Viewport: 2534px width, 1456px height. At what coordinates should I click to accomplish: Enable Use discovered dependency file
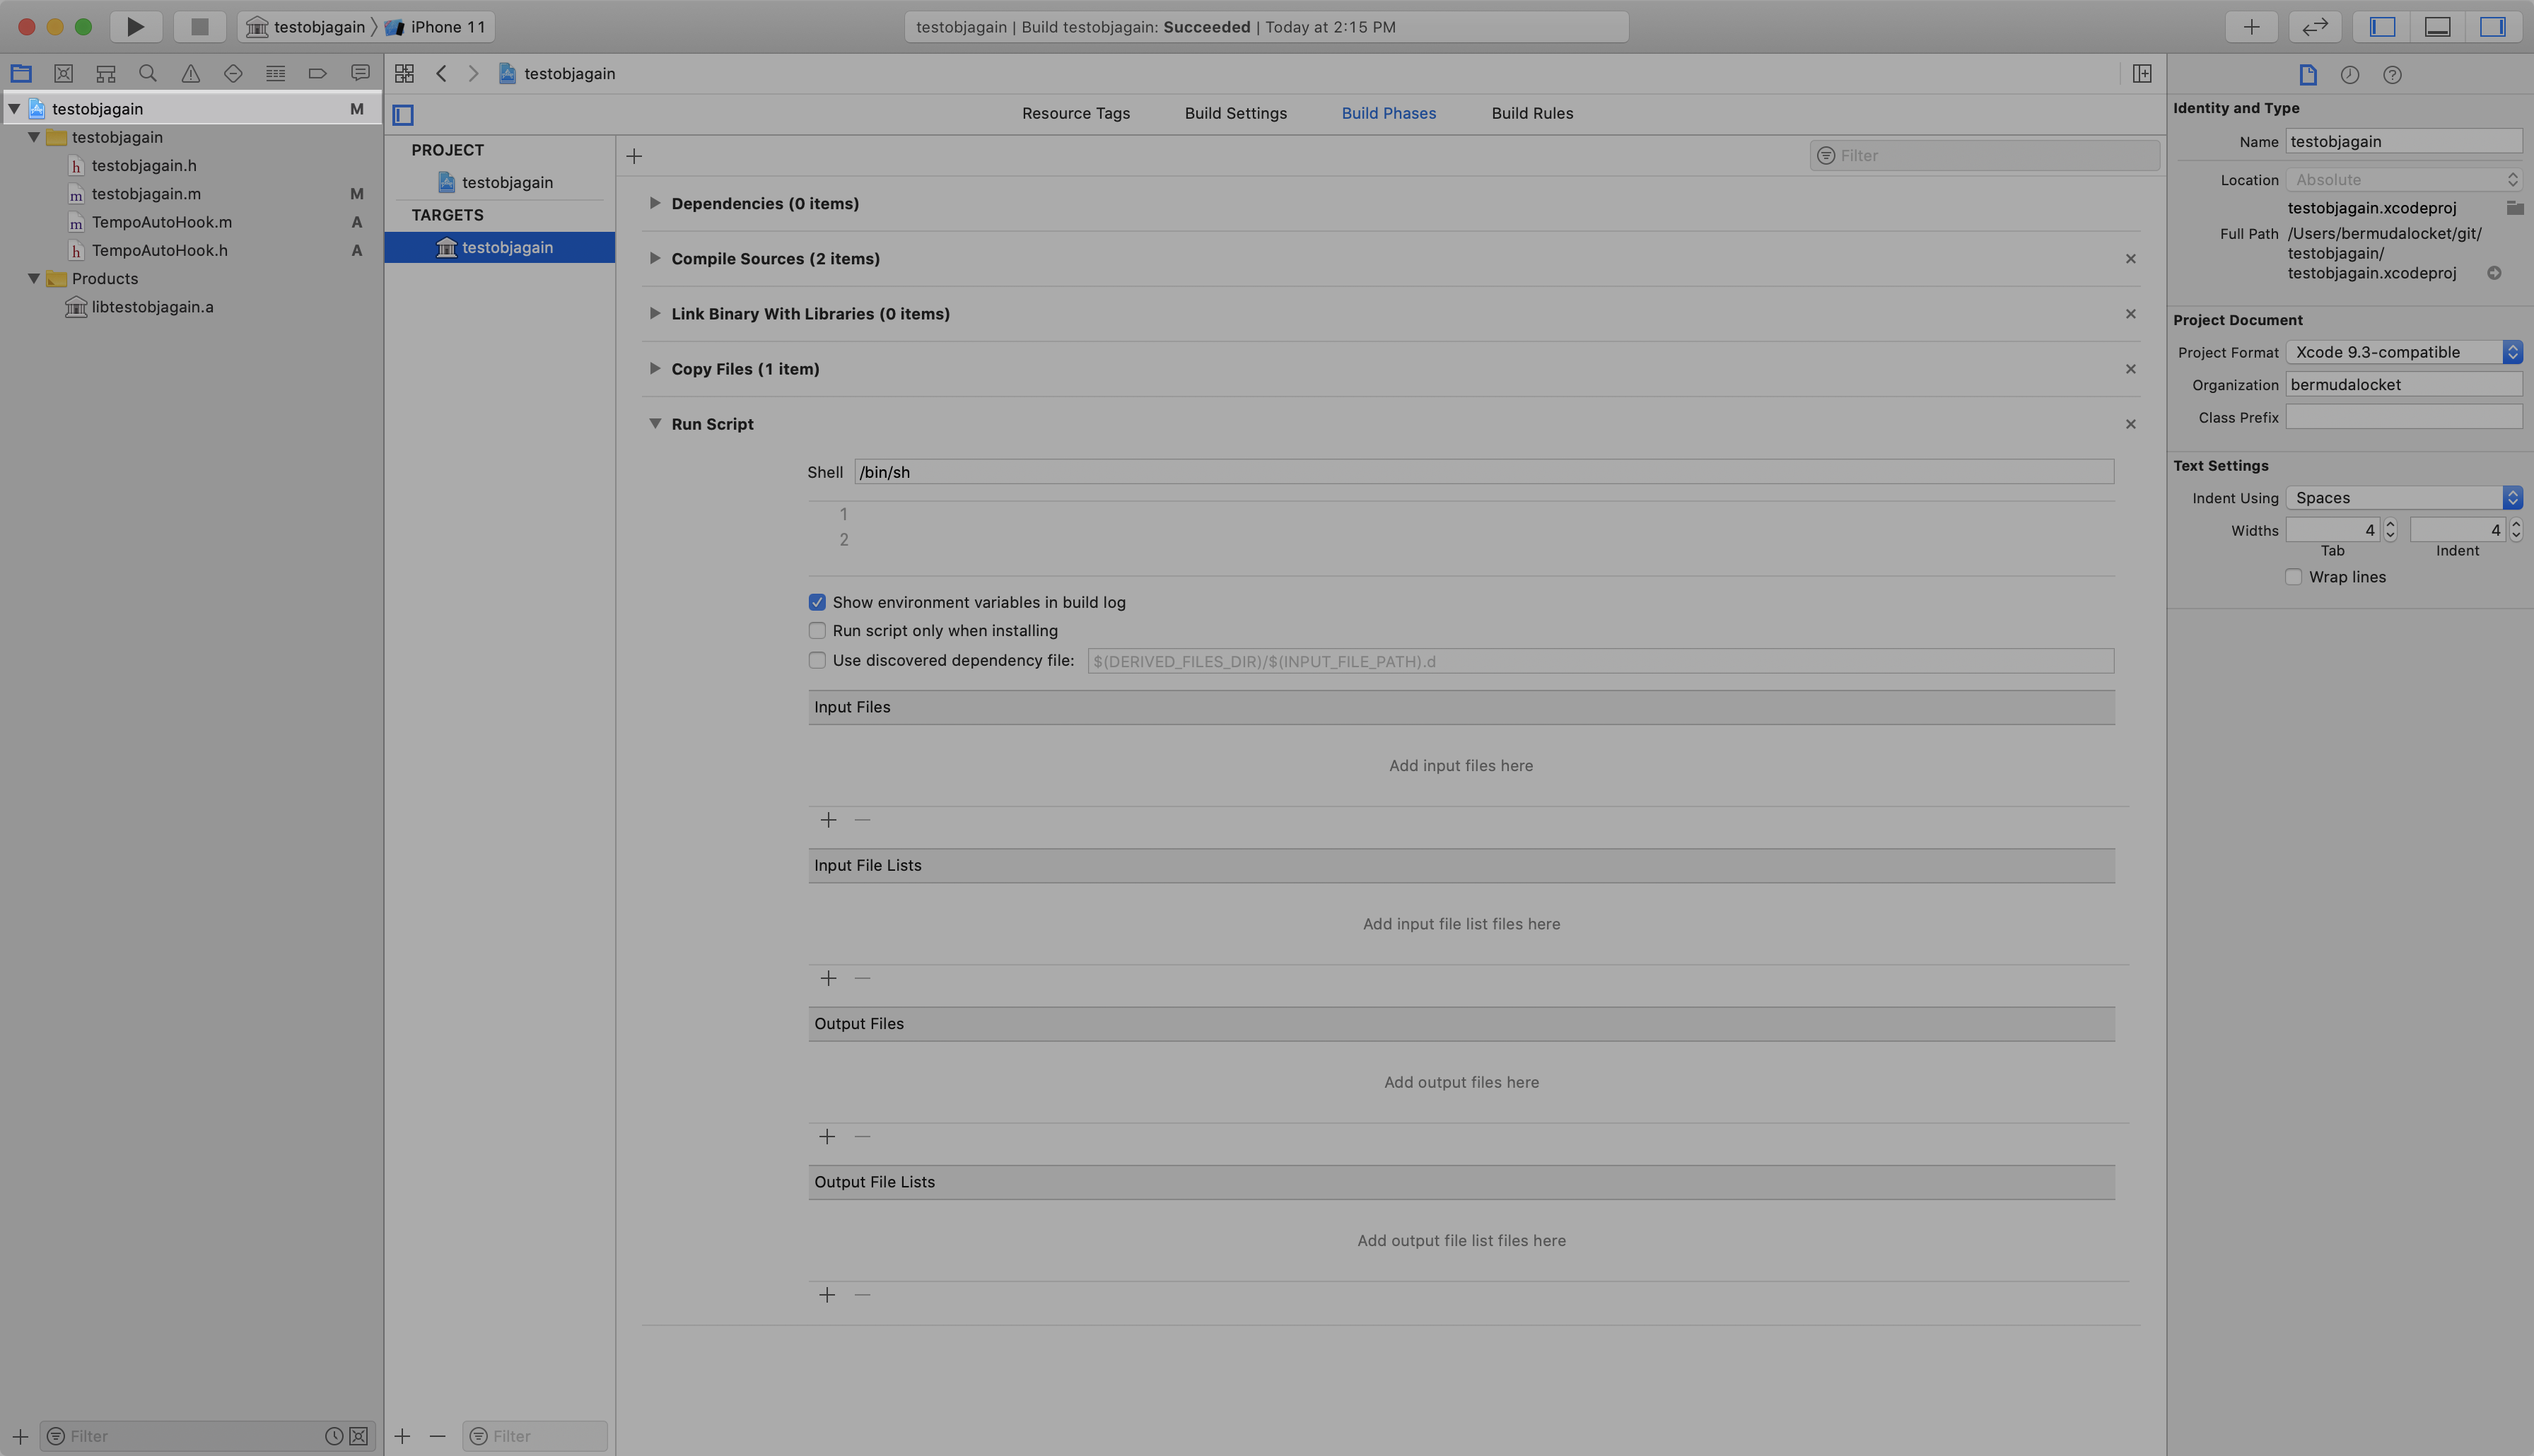tap(817, 660)
